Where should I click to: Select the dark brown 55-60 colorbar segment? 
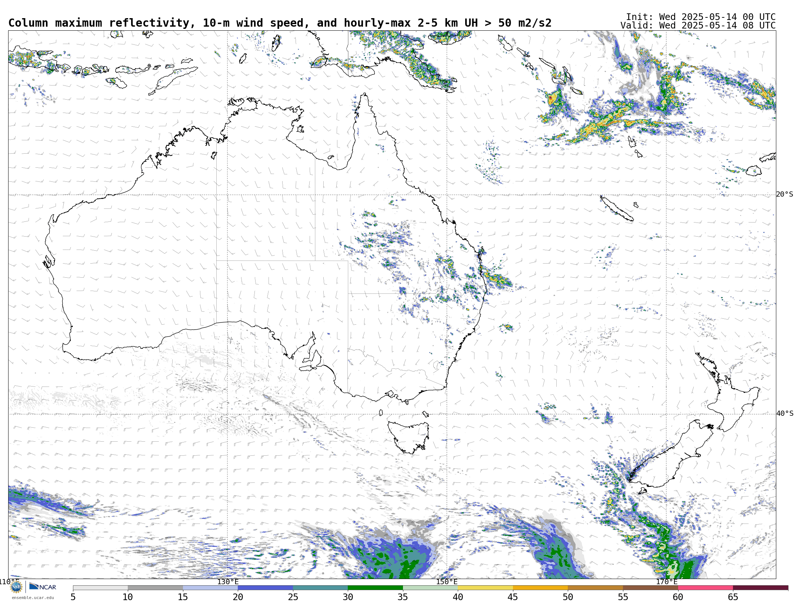pos(650,588)
